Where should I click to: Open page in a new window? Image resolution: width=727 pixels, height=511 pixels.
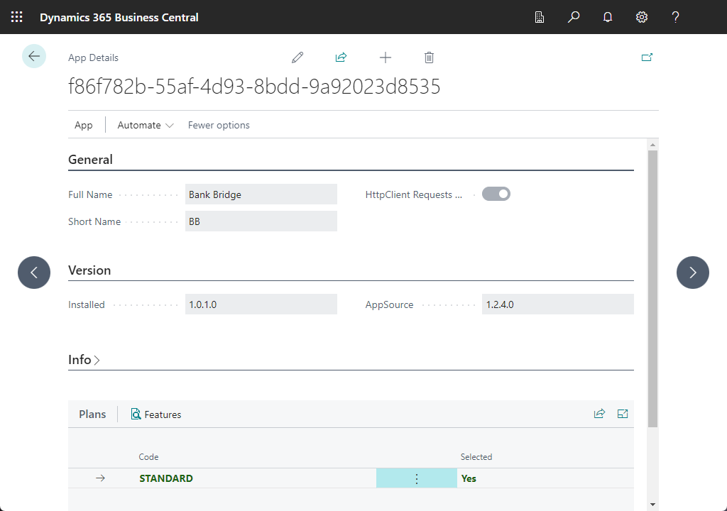click(647, 57)
